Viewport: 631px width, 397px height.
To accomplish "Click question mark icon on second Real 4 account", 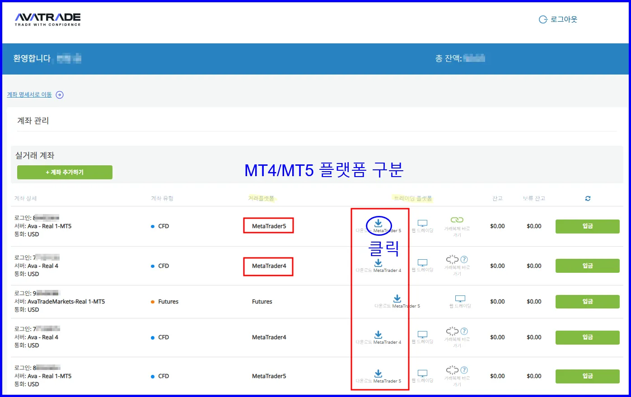I will (x=464, y=331).
